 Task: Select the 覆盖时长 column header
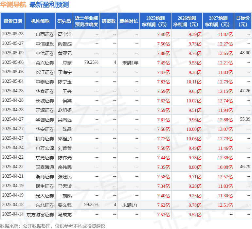tap(129, 21)
